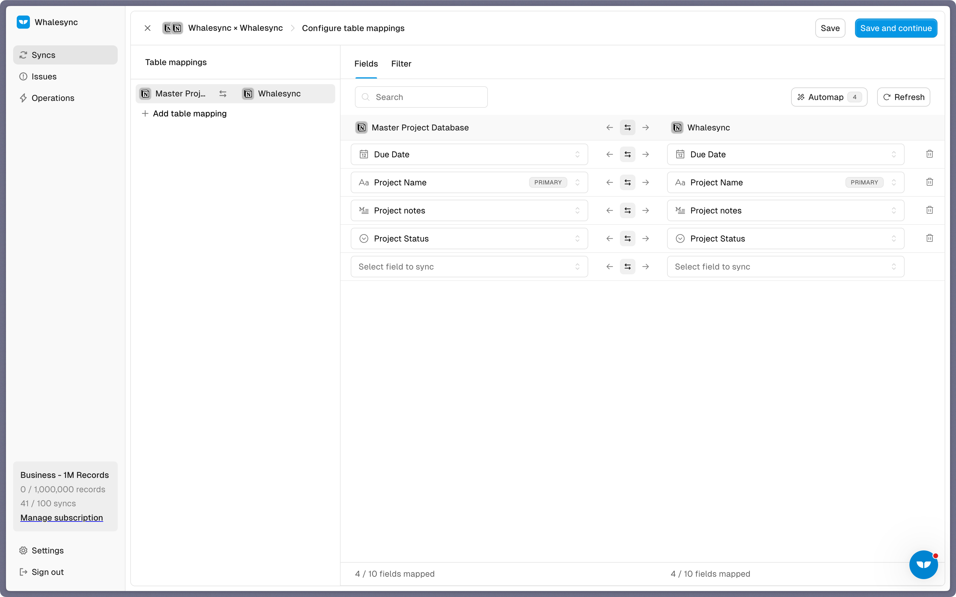Set Project Status sync to right direction

(x=646, y=239)
